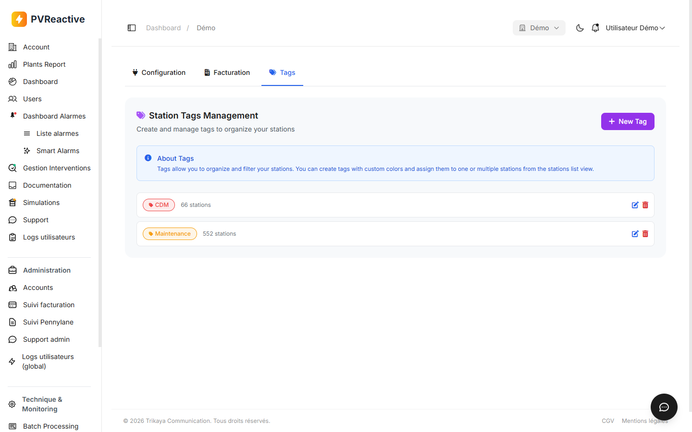This screenshot has height=432, width=692.
Task: Click the Gestion Interventions icon
Action: click(12, 168)
